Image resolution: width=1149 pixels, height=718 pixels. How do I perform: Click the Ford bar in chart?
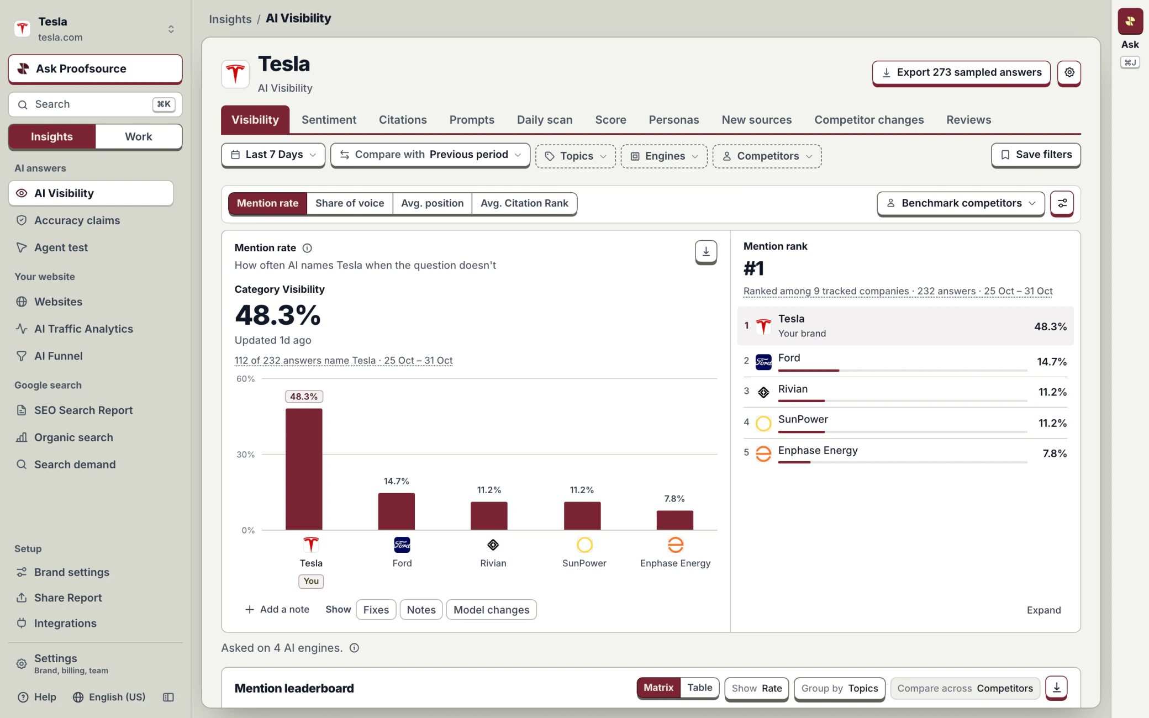tap(396, 511)
